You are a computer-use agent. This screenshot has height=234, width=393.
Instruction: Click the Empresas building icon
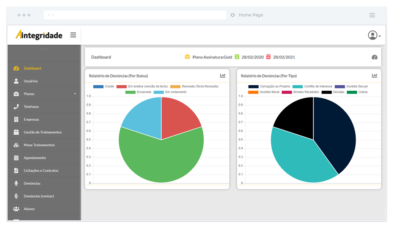point(16,120)
